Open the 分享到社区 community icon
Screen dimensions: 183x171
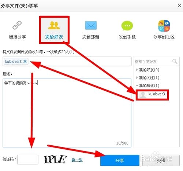(164, 26)
